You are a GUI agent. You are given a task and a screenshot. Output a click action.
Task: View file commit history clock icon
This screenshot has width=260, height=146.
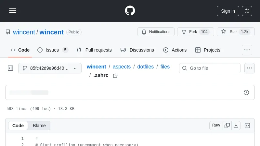[x=246, y=92]
